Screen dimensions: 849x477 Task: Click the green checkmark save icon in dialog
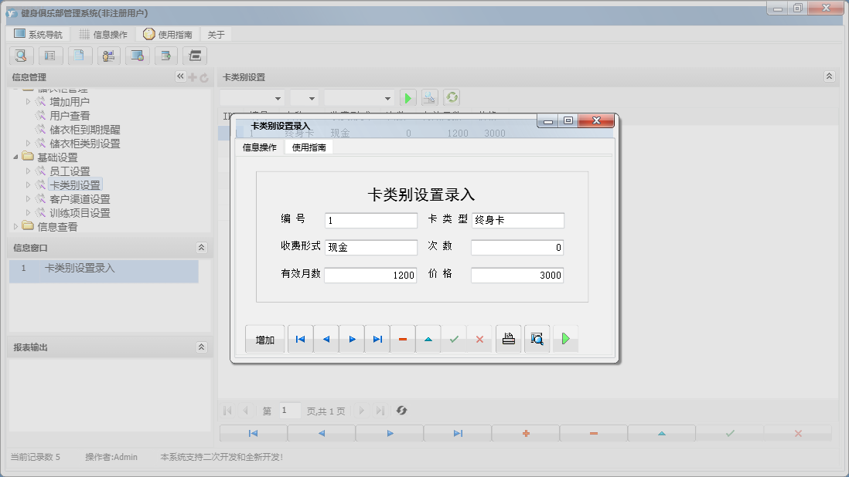coord(454,339)
